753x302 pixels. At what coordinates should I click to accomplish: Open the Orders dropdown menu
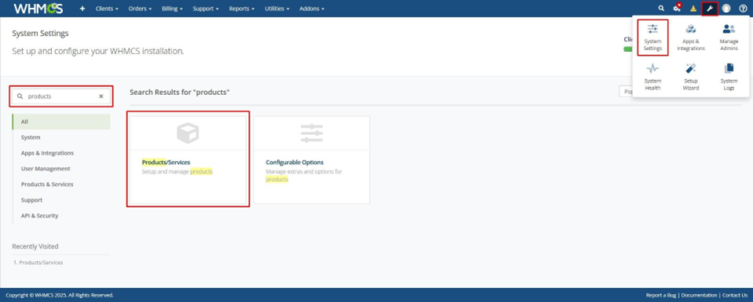tap(140, 9)
